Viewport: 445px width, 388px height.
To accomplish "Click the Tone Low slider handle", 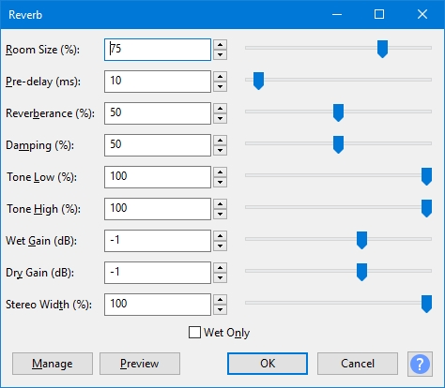I will [426, 176].
